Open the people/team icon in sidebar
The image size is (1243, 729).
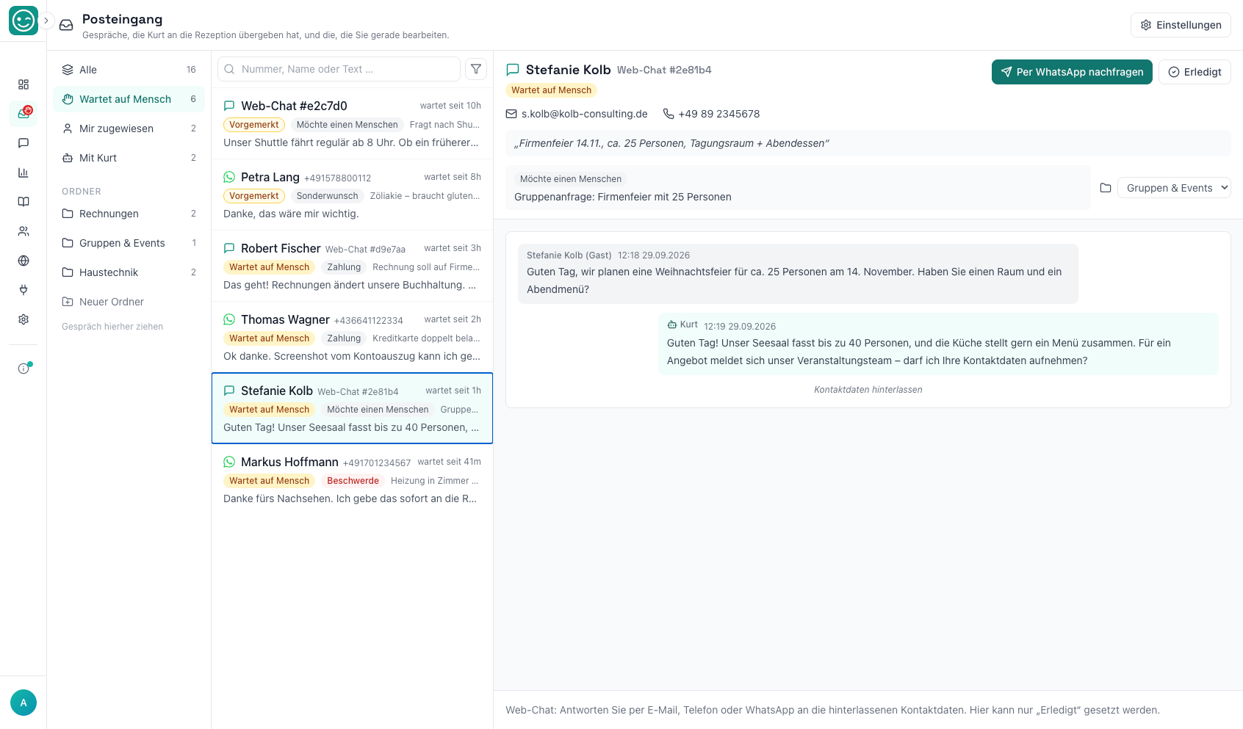pyautogui.click(x=24, y=231)
